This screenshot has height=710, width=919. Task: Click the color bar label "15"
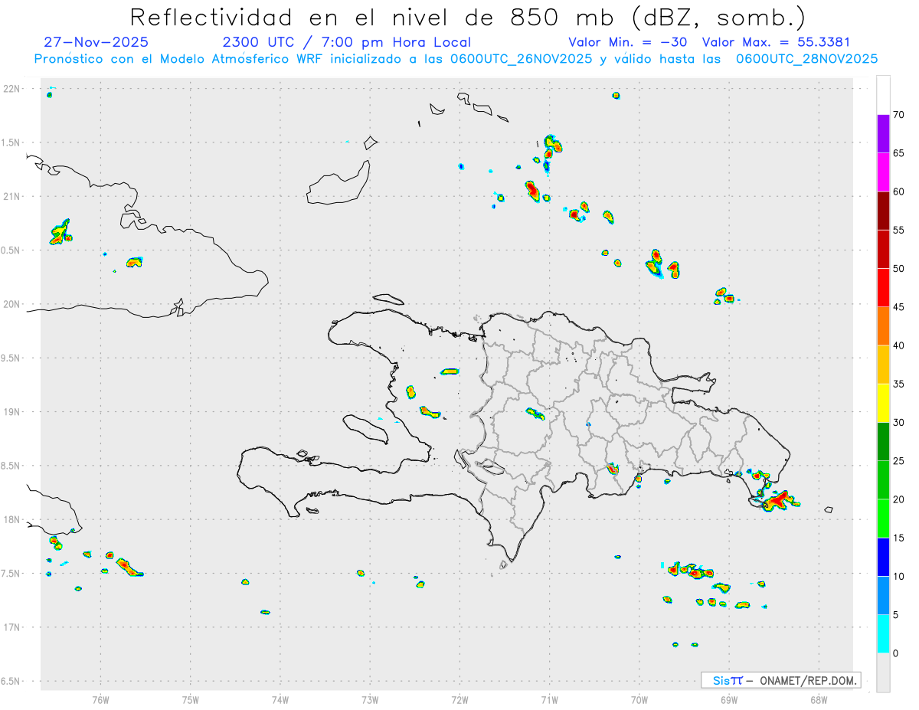898,538
